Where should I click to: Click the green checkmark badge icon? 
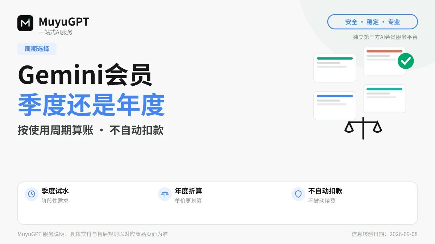click(x=406, y=61)
